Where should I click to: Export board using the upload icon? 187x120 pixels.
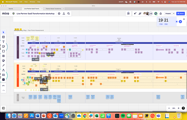click(x=64, y=13)
